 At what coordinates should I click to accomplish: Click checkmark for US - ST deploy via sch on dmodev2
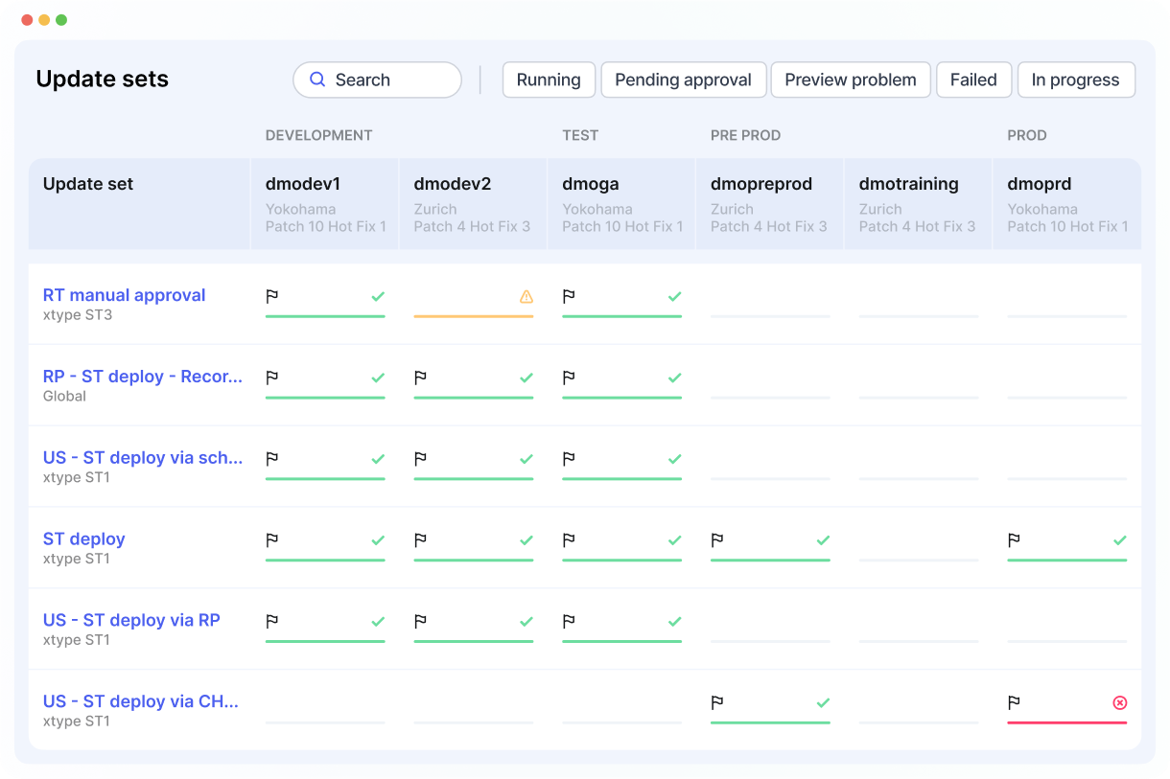526,459
